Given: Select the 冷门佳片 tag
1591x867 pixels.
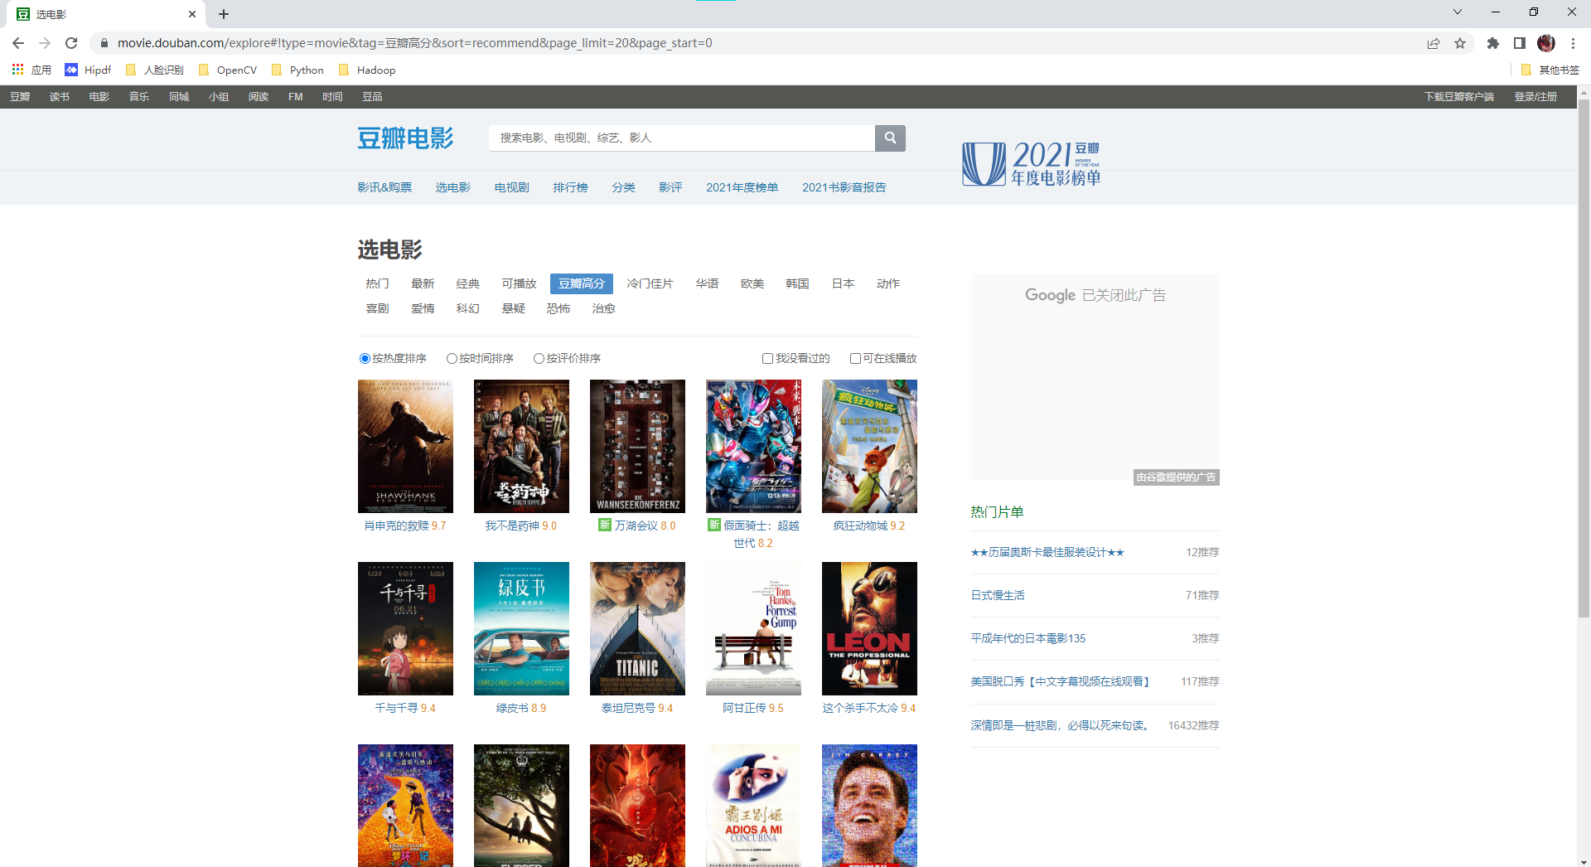Looking at the screenshot, I should click(x=650, y=283).
